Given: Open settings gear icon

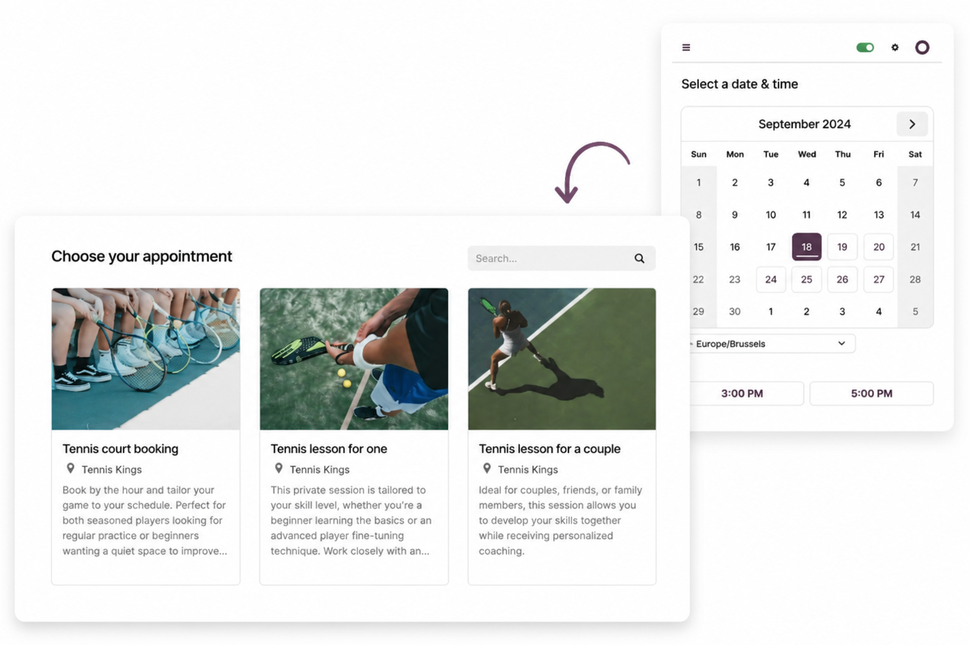Looking at the screenshot, I should [x=895, y=47].
